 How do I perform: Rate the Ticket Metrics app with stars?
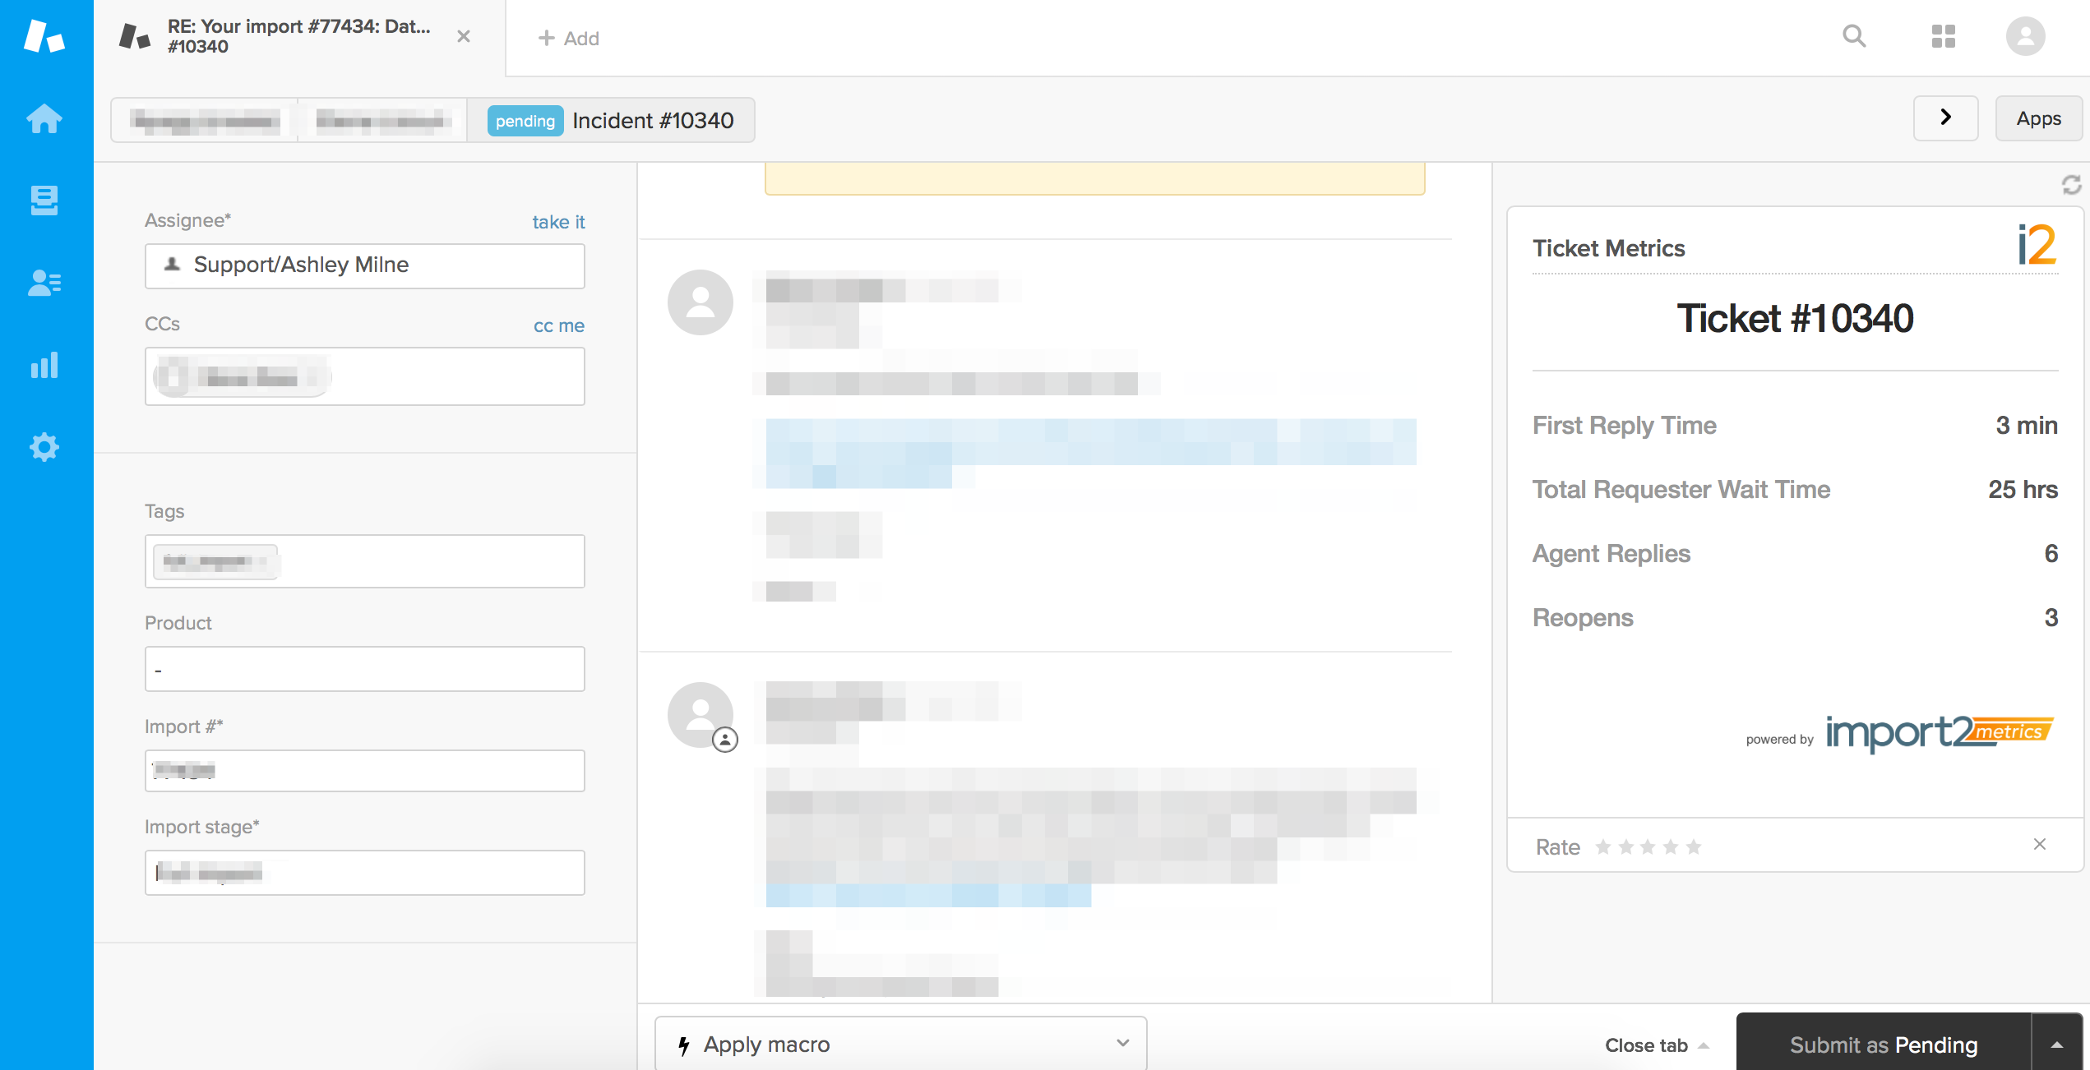[1647, 846]
